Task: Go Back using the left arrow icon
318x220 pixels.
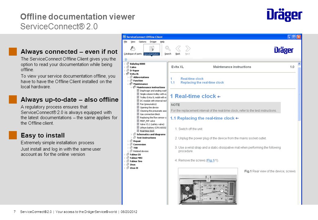Action: [178, 49]
